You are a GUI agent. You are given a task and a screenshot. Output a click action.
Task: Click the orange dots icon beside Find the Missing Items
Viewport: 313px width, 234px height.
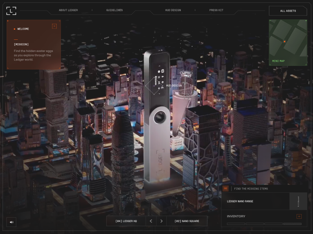coord(226,188)
